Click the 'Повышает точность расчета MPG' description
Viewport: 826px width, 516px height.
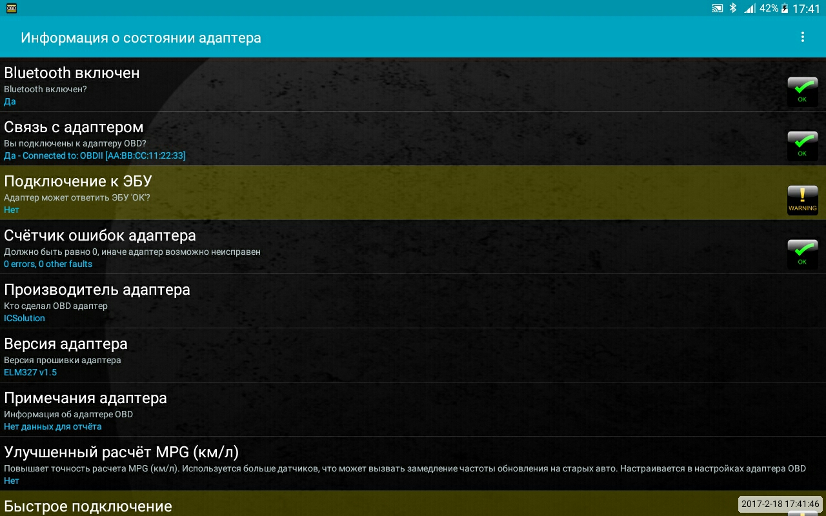pos(405,468)
